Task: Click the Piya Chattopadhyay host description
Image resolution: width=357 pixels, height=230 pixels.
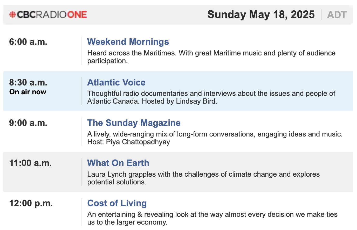Action: 215,138
